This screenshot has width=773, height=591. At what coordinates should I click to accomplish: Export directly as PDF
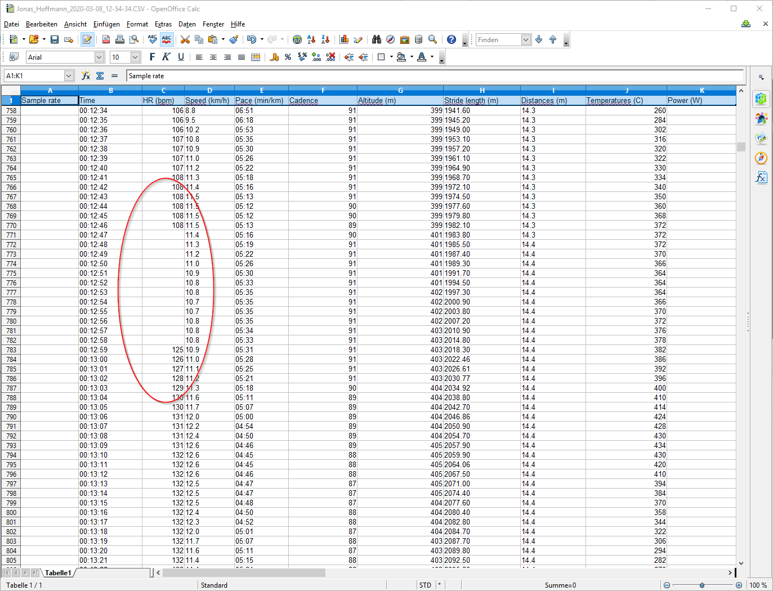(106, 39)
